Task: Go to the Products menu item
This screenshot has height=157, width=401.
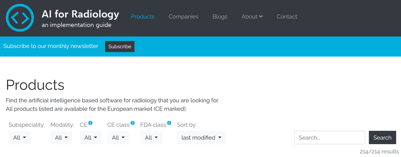Action: pyautogui.click(x=143, y=16)
